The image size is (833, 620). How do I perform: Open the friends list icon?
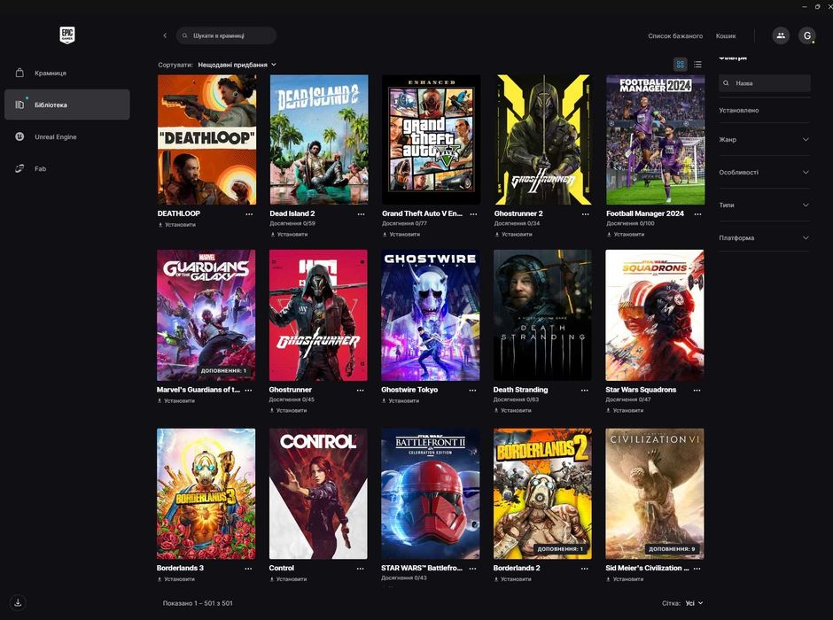coord(781,35)
